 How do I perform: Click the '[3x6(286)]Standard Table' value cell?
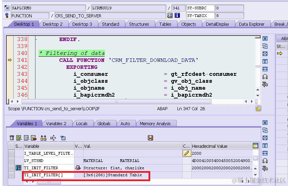point(133,175)
